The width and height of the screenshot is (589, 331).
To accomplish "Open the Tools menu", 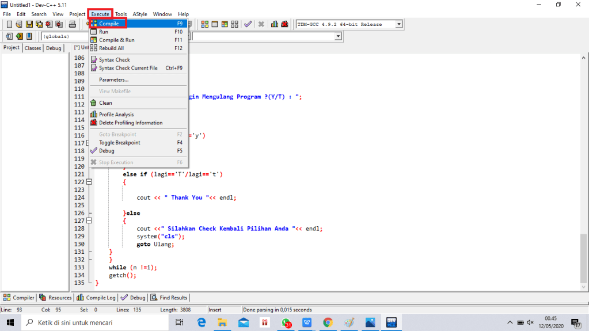I will click(121, 14).
